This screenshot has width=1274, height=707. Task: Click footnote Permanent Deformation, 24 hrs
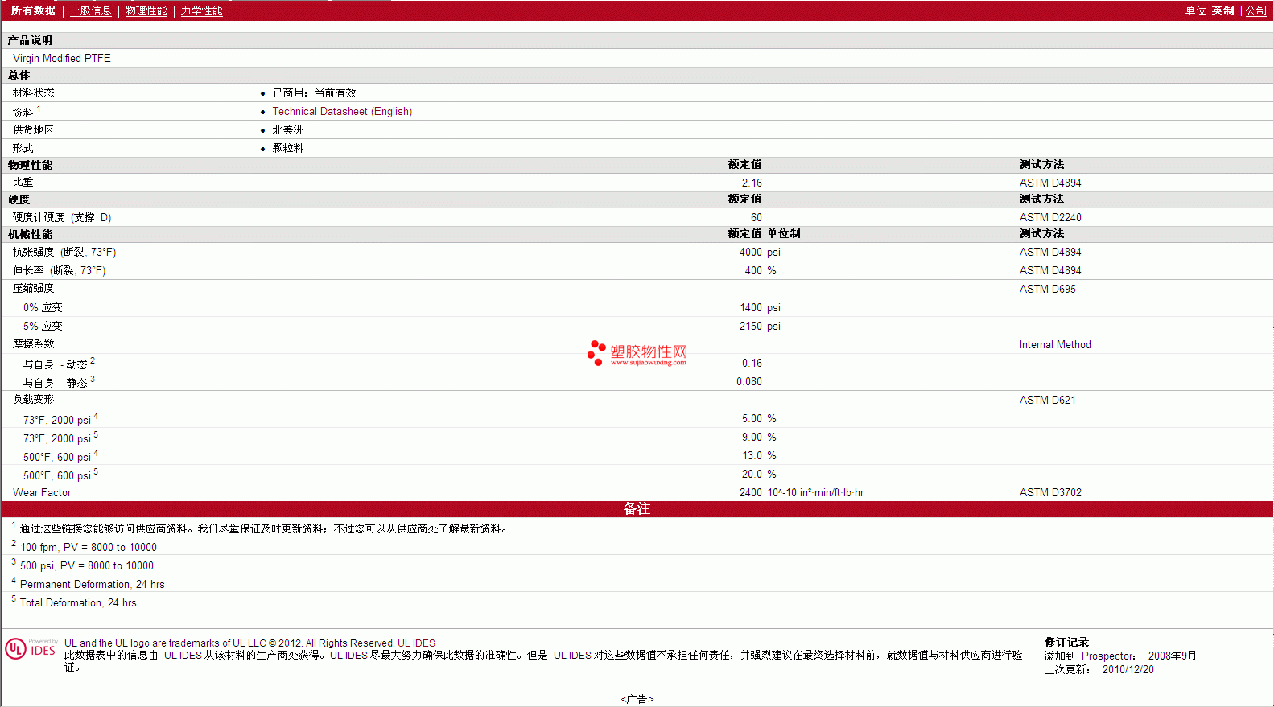pos(93,584)
